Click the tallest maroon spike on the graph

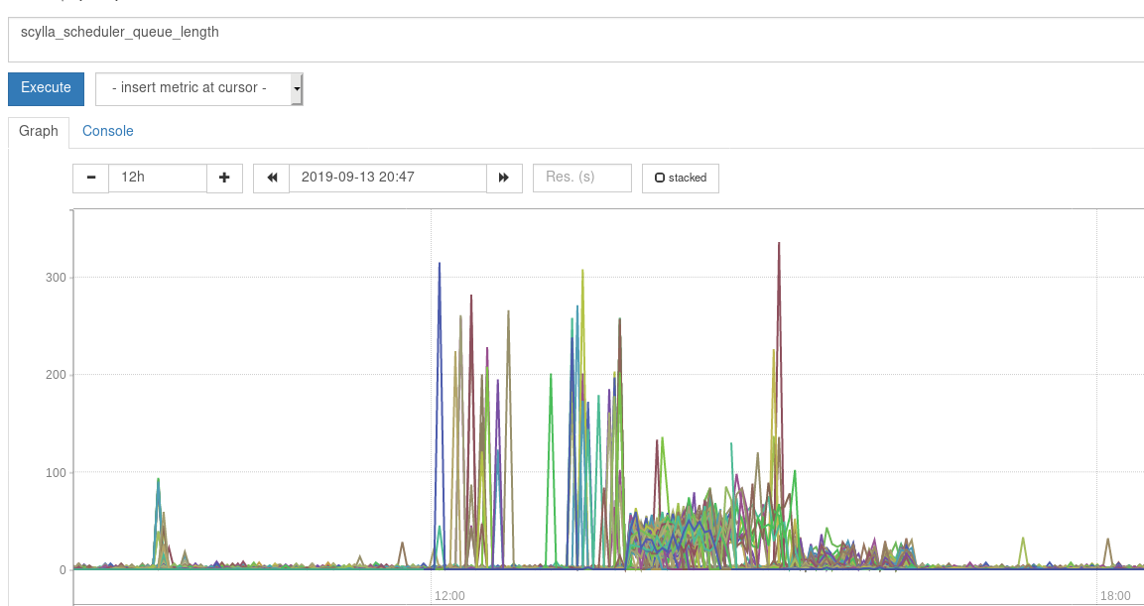tap(781, 243)
